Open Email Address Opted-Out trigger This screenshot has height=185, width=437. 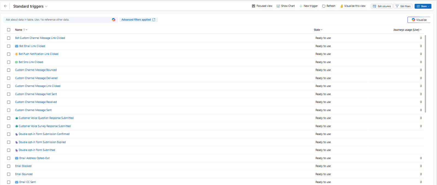pyautogui.click(x=34, y=158)
